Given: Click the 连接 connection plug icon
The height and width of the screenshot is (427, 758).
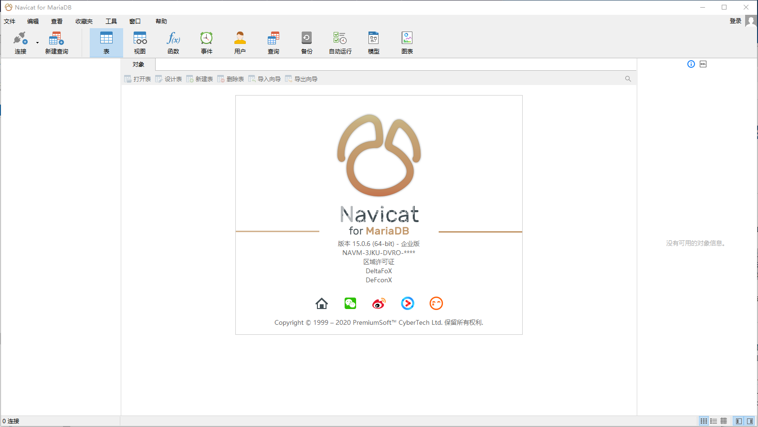Looking at the screenshot, I should pyautogui.click(x=20, y=38).
